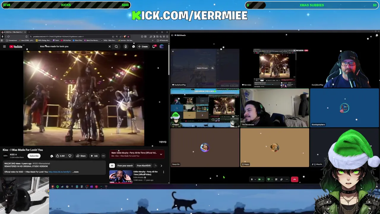Pop out DoofyDontPlay stream icon
Screen dimensions: 380x214
tap(212, 68)
